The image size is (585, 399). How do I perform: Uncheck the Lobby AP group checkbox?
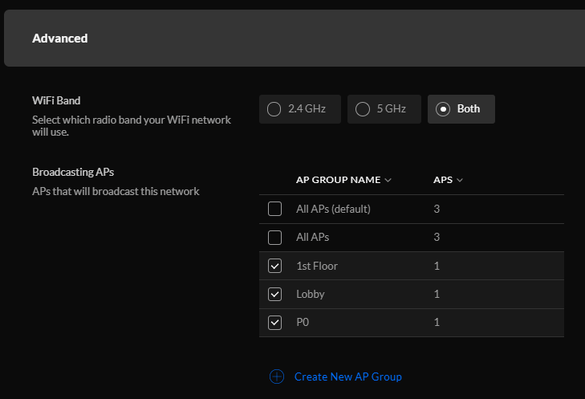point(275,294)
